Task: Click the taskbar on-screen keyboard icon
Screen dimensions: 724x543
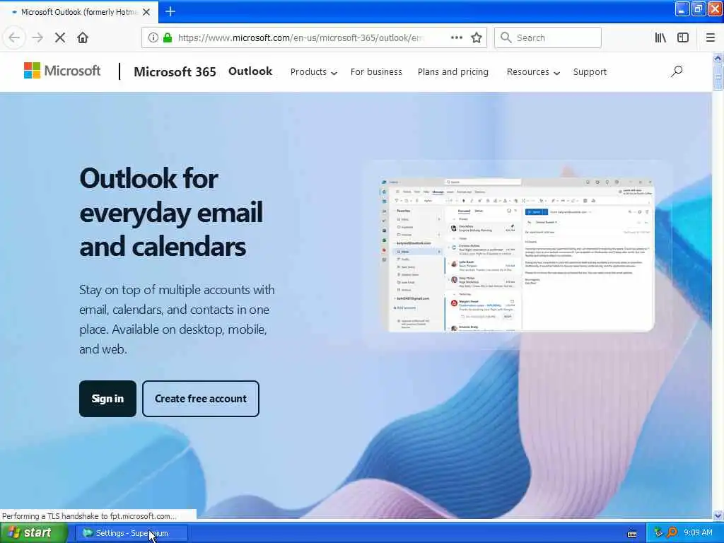Action: [632, 534]
